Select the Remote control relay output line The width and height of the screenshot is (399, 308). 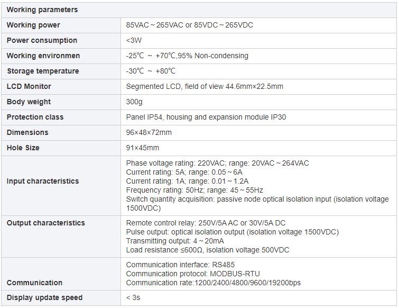(x=206, y=223)
